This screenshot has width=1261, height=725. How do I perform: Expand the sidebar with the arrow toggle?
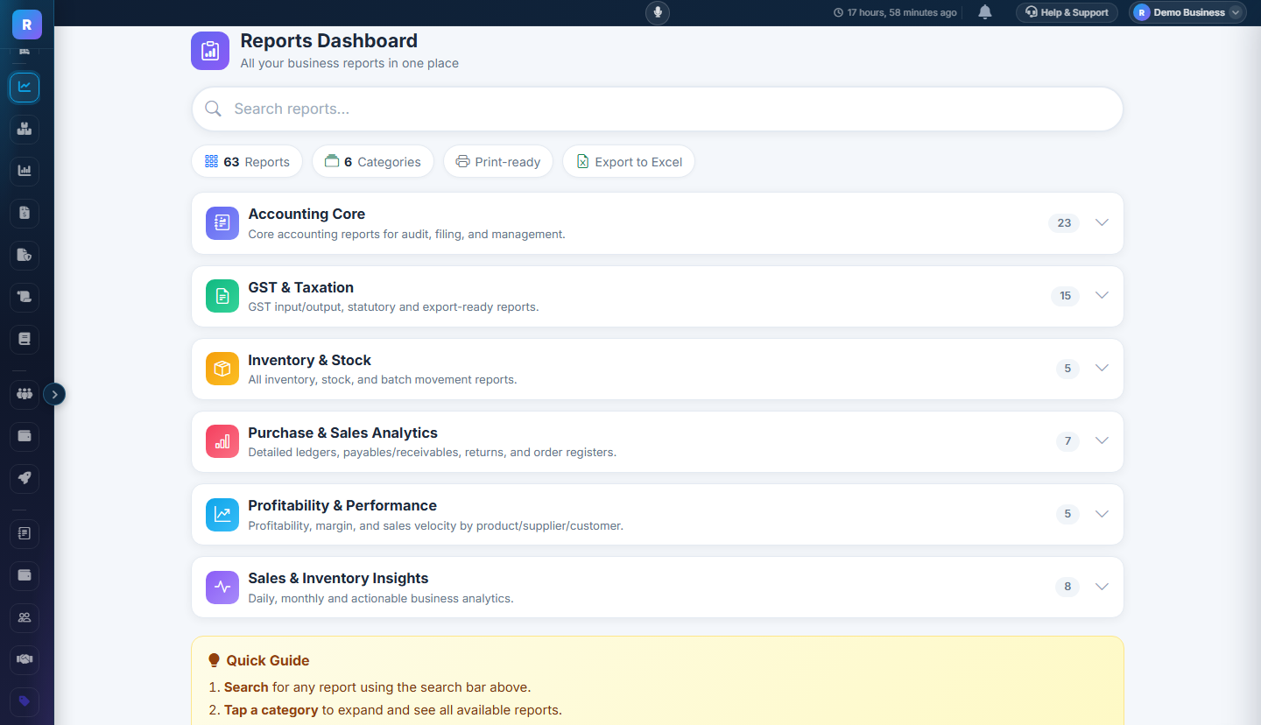[54, 395]
